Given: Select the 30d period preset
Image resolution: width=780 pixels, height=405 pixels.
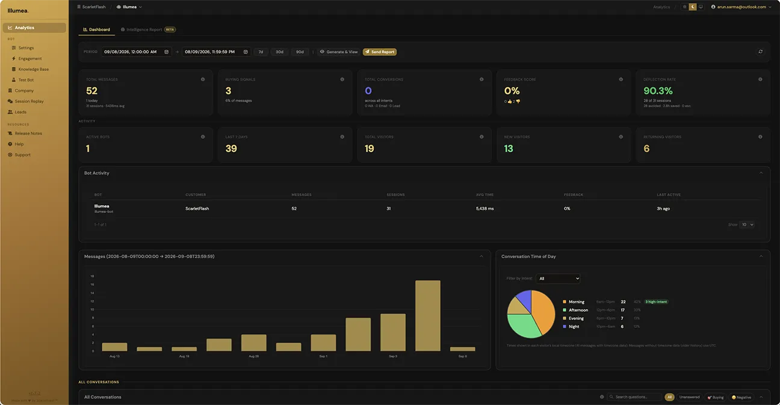Looking at the screenshot, I should (x=279, y=52).
